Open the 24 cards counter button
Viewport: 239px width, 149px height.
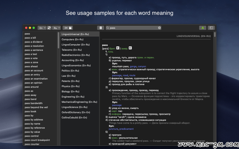click(x=68, y=28)
